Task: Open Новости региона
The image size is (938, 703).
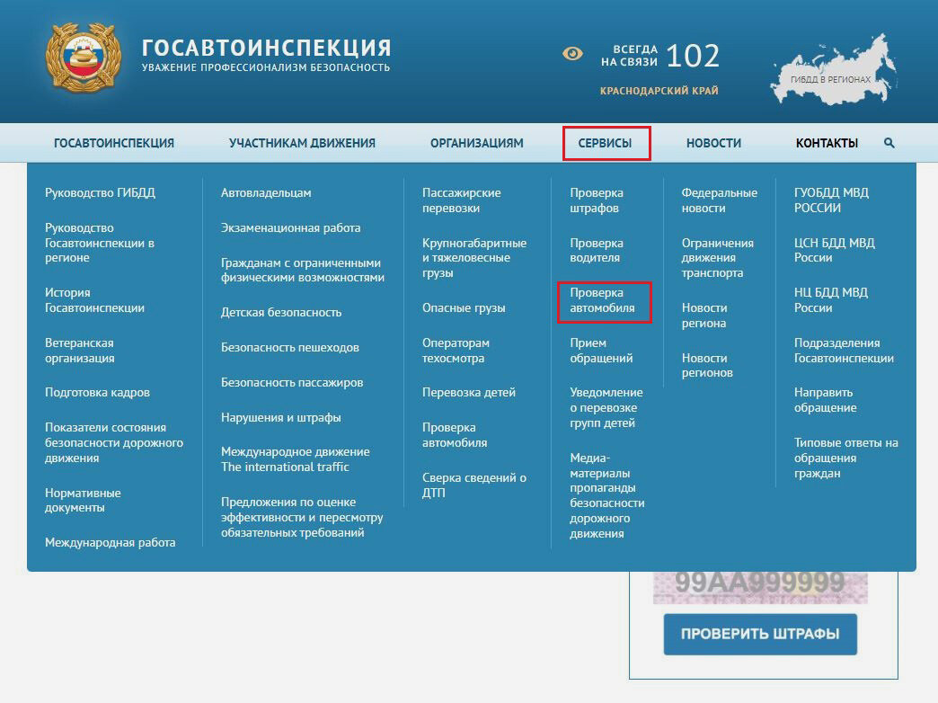Action: coord(704,315)
